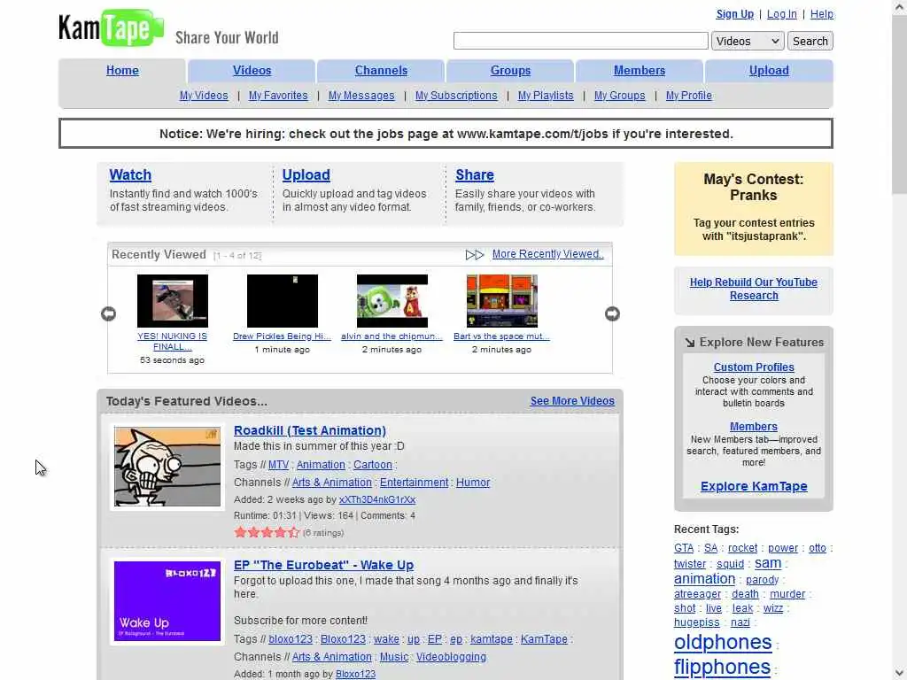Open the Roadkill (Test Animation) title
The image size is (907, 680).
pyautogui.click(x=309, y=430)
